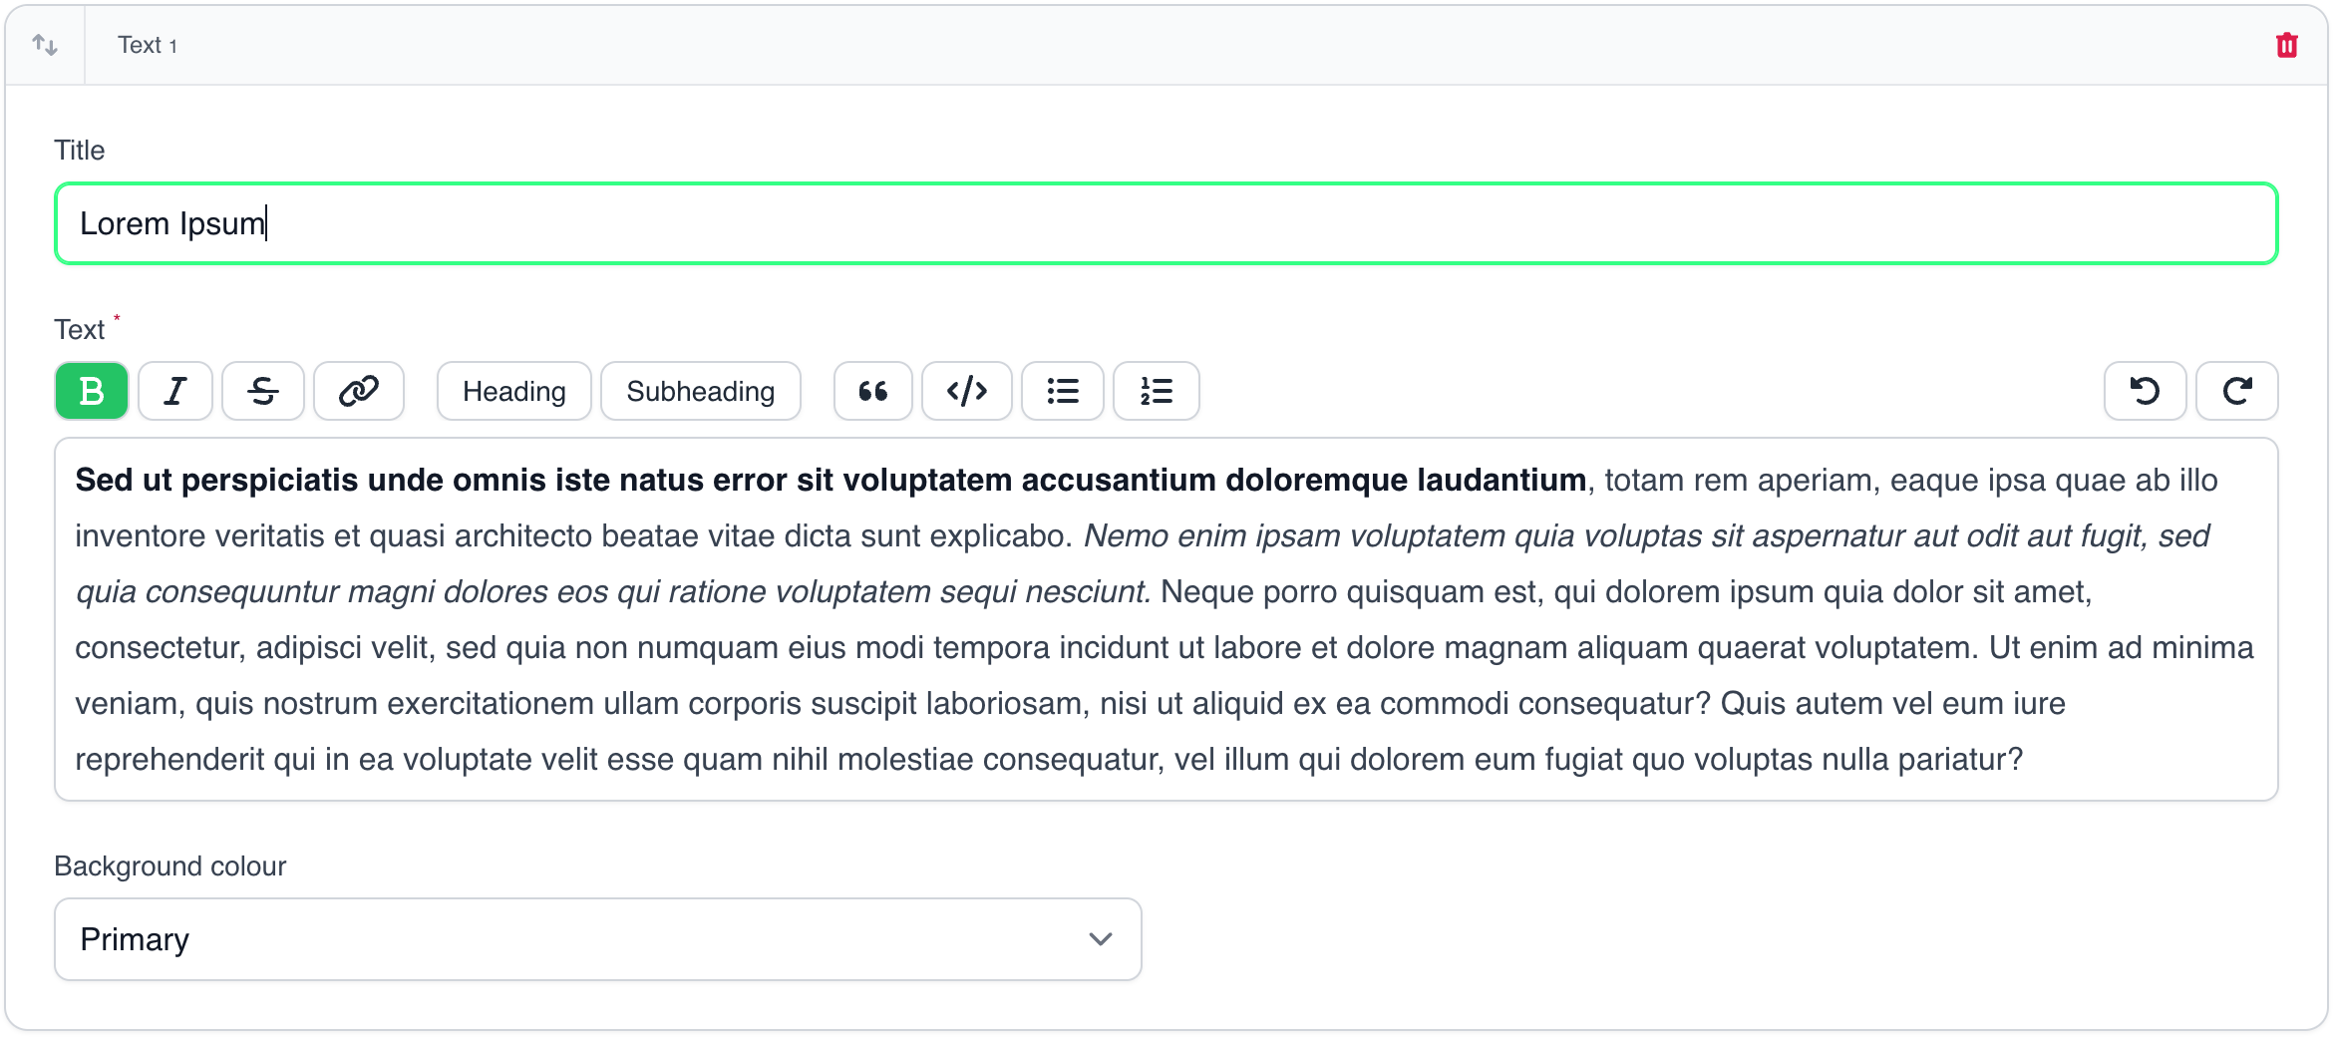
Task: Toggle strikethrough formatting
Action: (x=263, y=391)
